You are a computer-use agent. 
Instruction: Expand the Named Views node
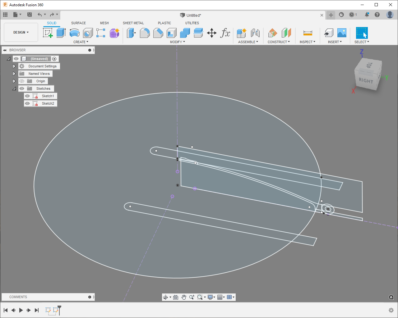(14, 74)
